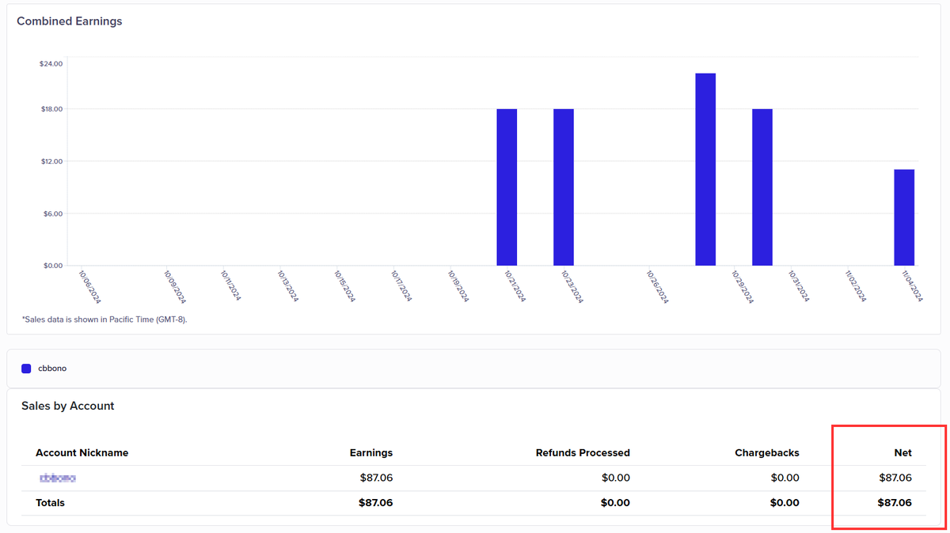Toggle the highlighted Net column display
This screenshot has width=950, height=533.
pos(903,452)
